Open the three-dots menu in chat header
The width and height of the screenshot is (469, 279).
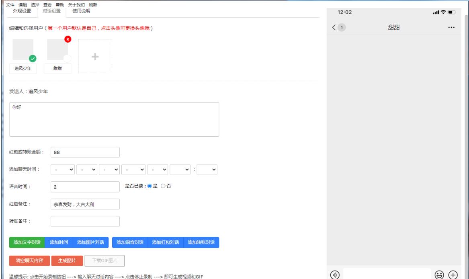pos(451,28)
